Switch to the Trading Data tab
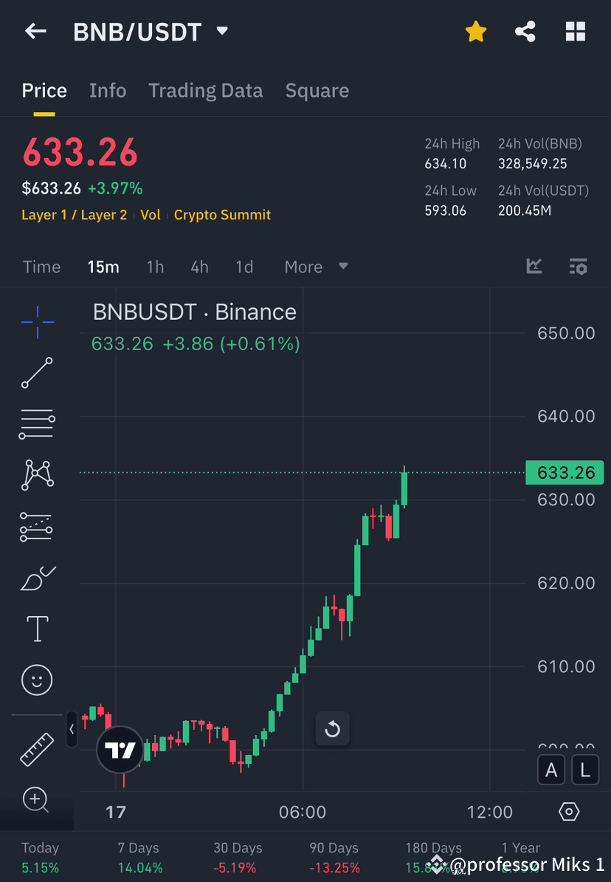The width and height of the screenshot is (611, 882). point(205,90)
